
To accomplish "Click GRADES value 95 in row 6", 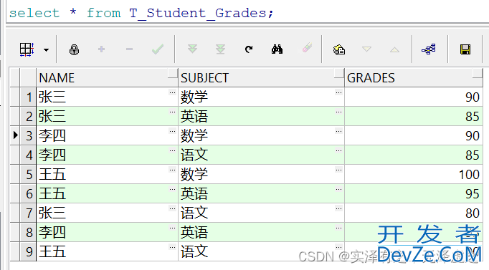I will [x=473, y=193].
